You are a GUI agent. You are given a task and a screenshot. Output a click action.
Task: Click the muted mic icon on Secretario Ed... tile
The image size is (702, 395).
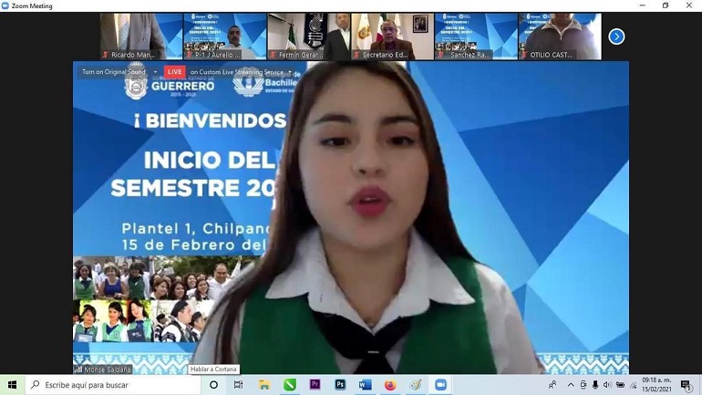[356, 55]
